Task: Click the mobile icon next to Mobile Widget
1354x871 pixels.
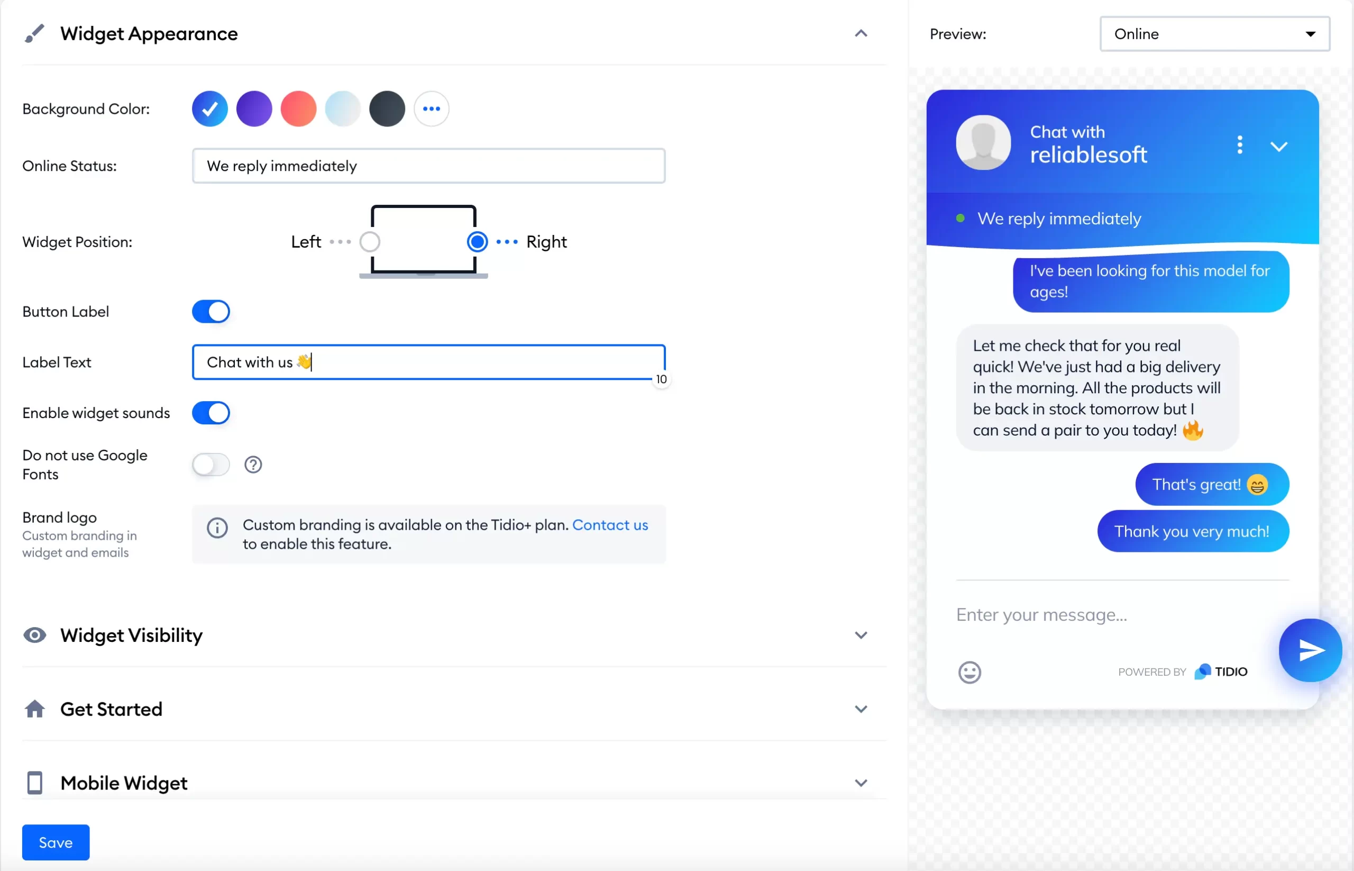Action: (34, 781)
